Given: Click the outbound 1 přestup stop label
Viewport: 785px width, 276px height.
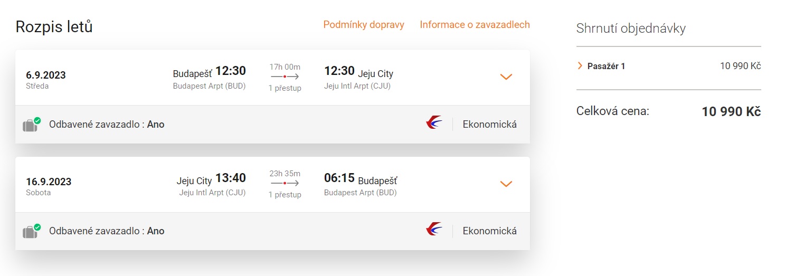Looking at the screenshot, I should 285,88.
